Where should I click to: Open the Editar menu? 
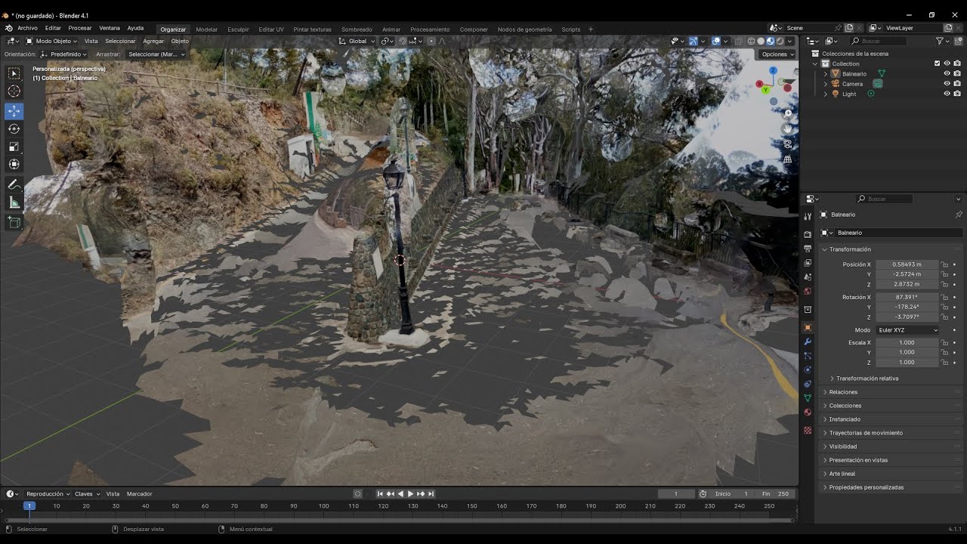pyautogui.click(x=53, y=28)
